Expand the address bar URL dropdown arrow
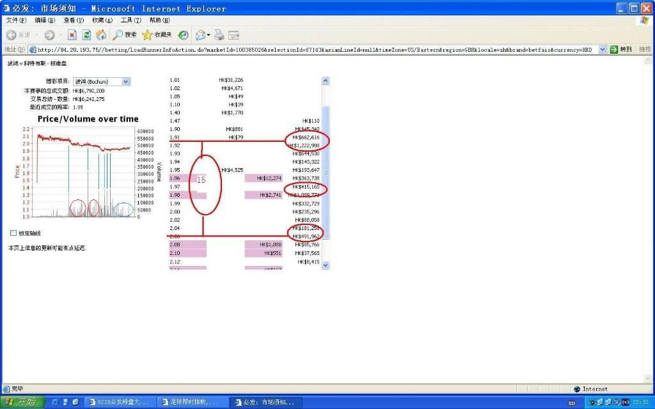This screenshot has width=655, height=409. pos(602,49)
